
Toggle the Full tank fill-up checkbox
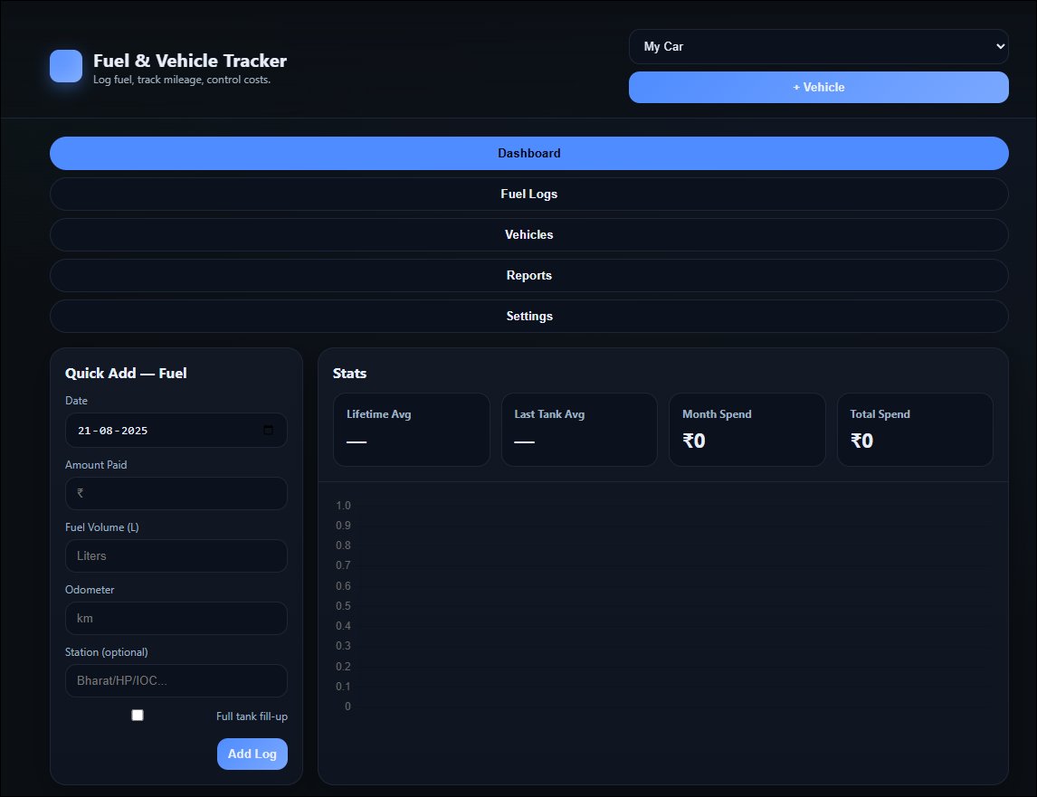138,715
